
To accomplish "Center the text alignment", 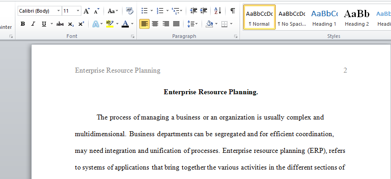I will click(155, 24).
